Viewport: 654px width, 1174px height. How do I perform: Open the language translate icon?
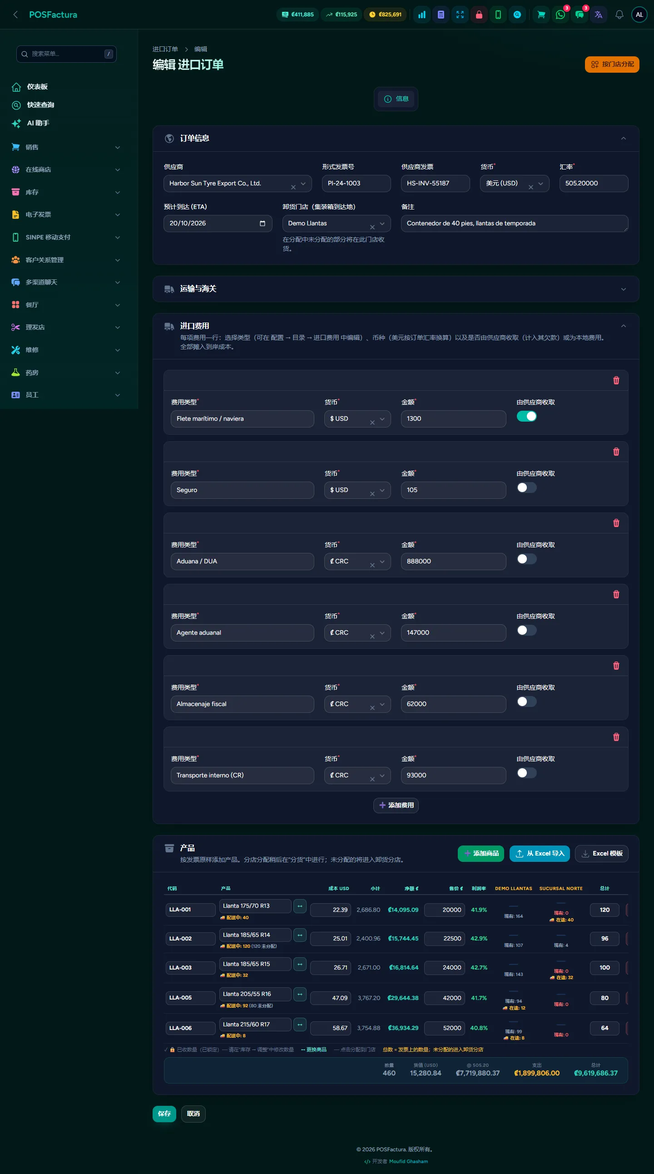coord(599,15)
